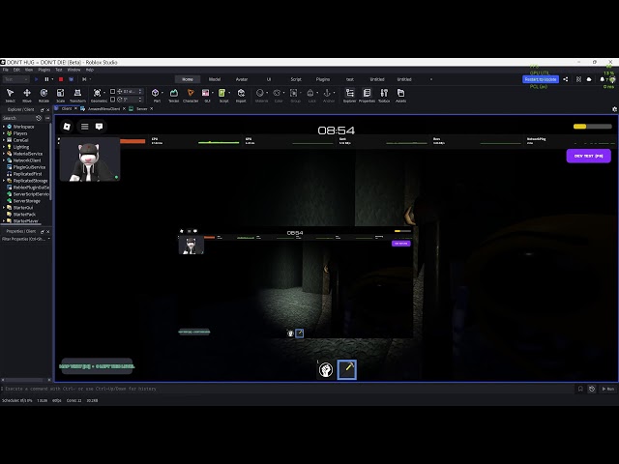Open the Toolbox panel
This screenshot has height=464, width=619.
point(384,95)
